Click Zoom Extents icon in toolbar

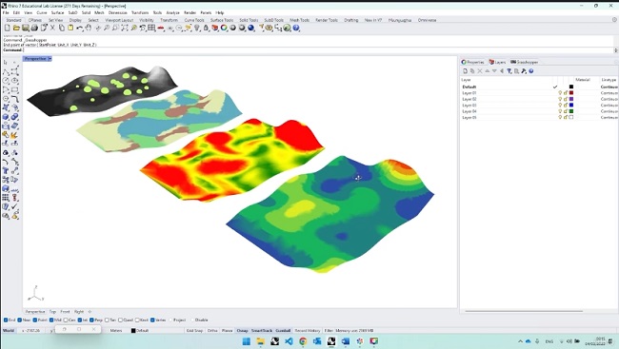click(x=125, y=28)
